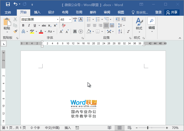Open the 文件 menu

8,12
